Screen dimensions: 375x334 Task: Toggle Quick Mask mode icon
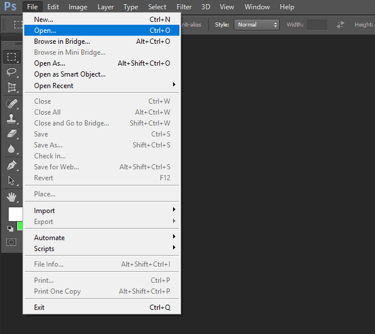pos(11,242)
